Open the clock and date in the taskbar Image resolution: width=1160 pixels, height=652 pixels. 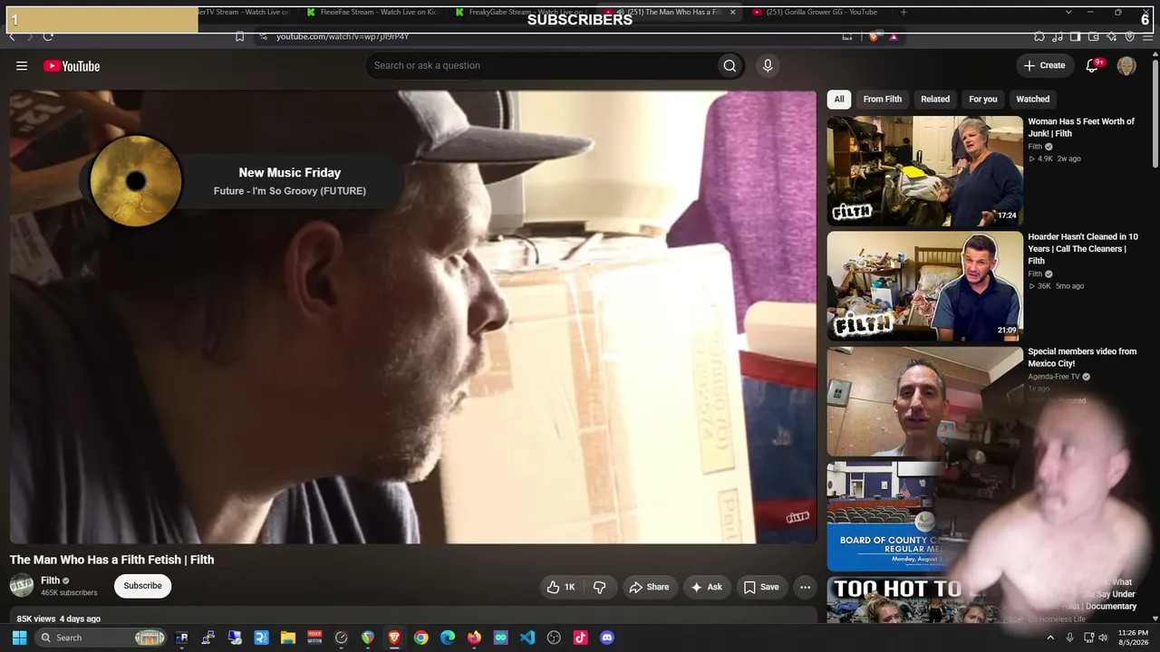[1133, 638]
